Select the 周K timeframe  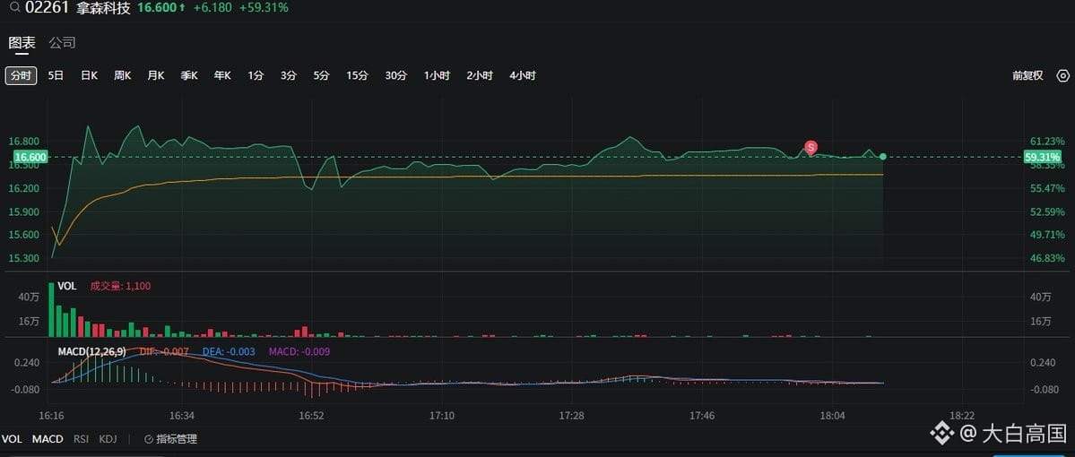click(x=123, y=75)
